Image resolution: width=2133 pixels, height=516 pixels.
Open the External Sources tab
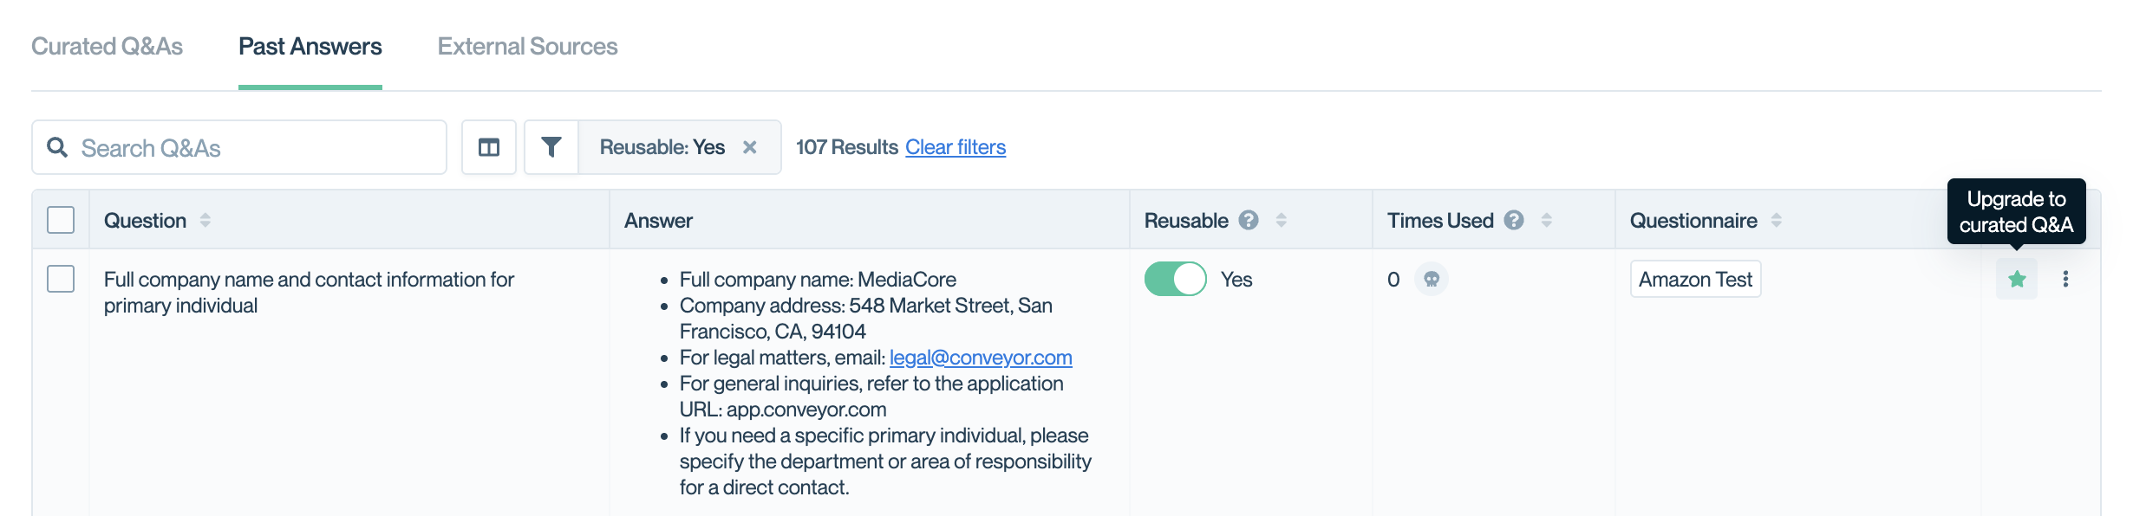click(527, 47)
